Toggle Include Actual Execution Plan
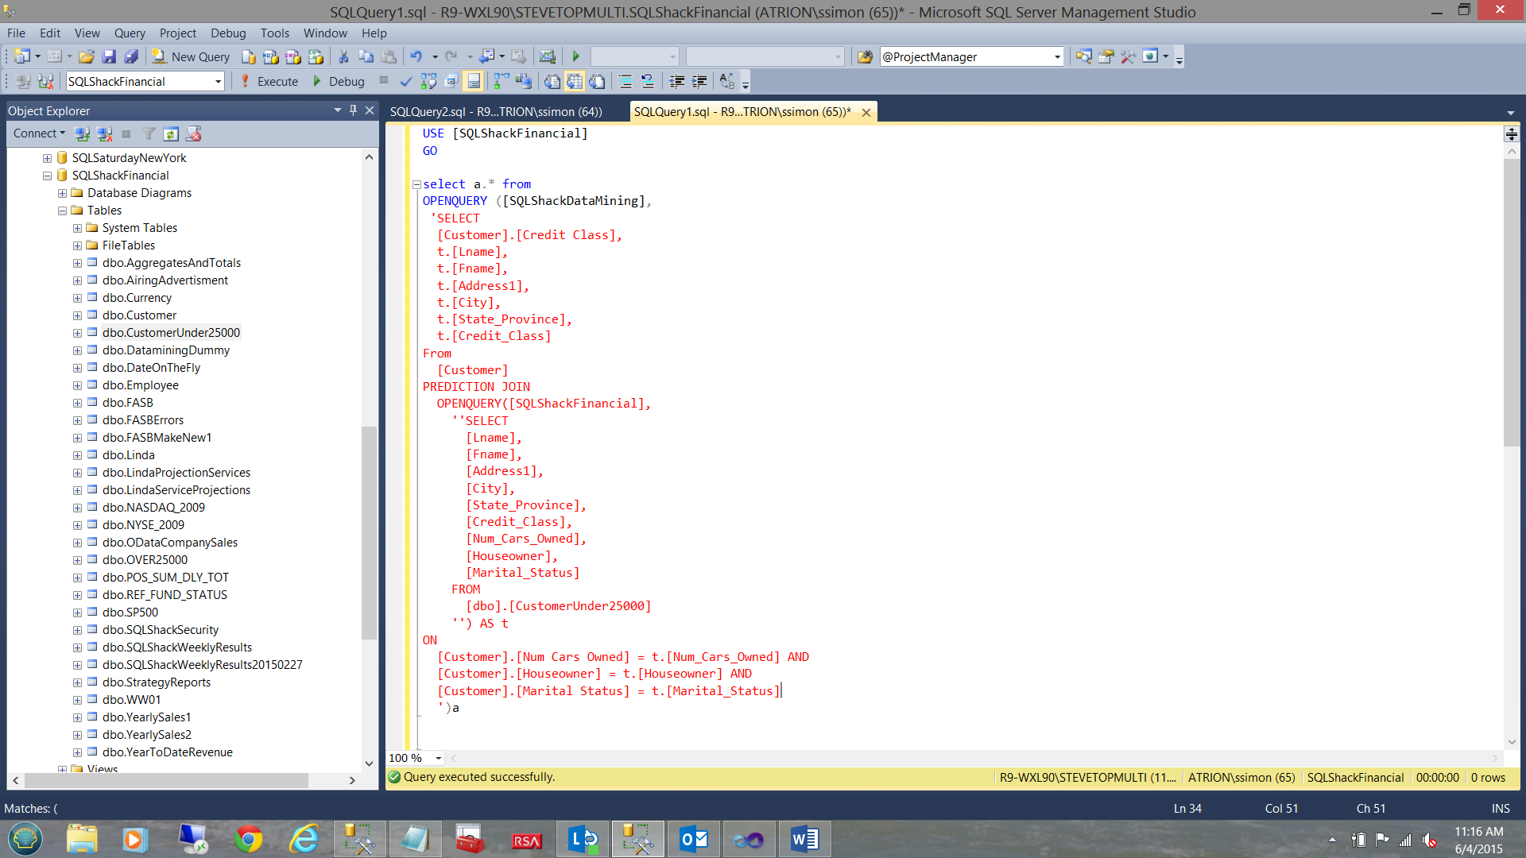 (x=501, y=81)
